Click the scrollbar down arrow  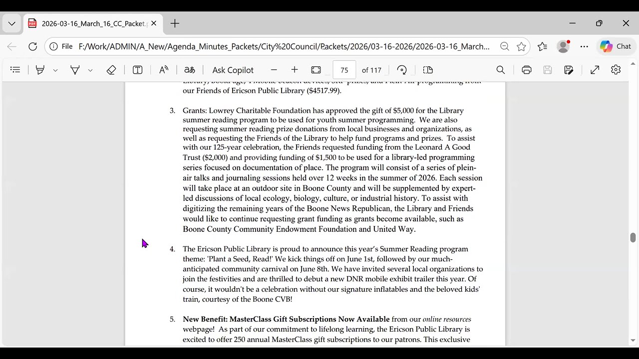633,341
